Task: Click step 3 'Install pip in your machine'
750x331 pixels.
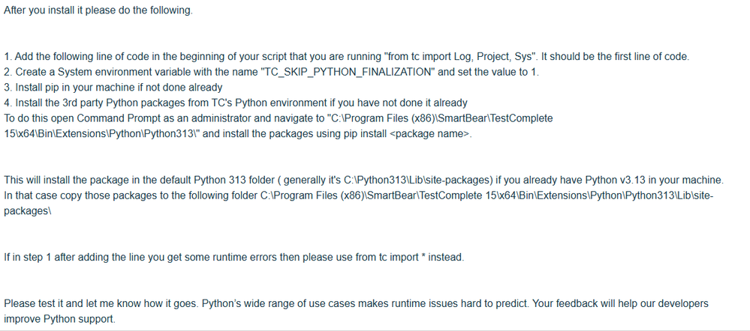Action: point(113,87)
